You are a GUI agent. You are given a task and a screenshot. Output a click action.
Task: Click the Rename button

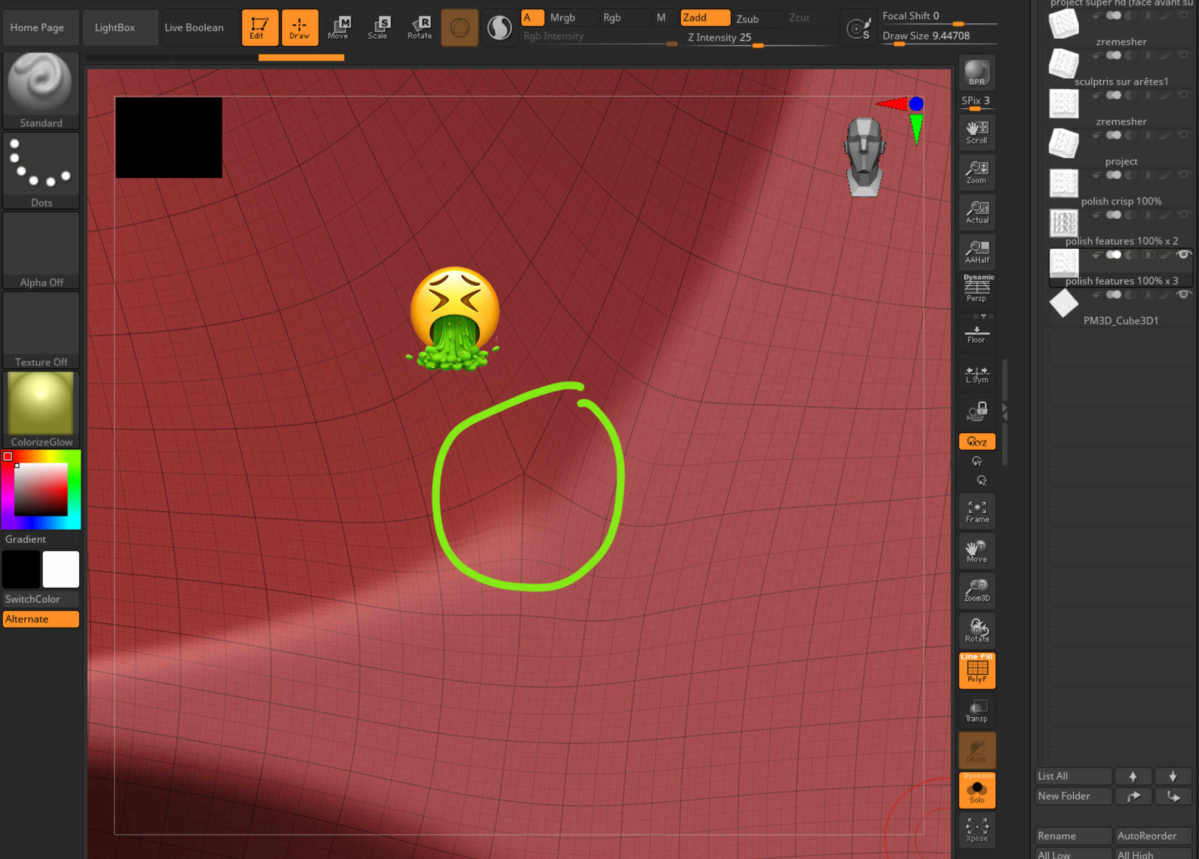coord(1073,836)
